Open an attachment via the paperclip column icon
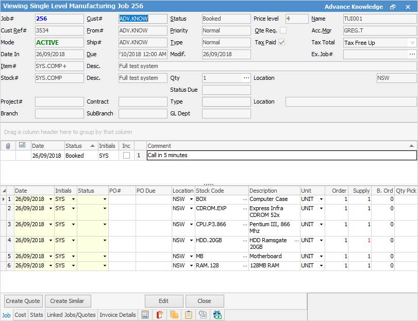The height and width of the screenshot is (321, 418). pos(7,146)
